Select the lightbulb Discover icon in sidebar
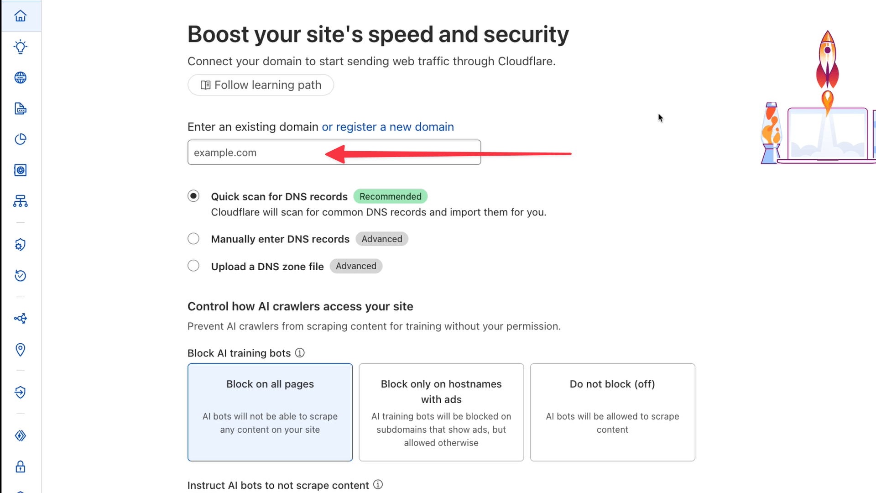The image size is (876, 493). (21, 47)
